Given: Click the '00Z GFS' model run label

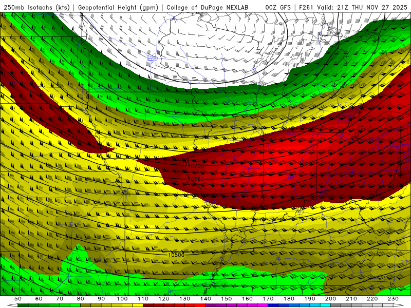Looking at the screenshot, I should pos(278,8).
